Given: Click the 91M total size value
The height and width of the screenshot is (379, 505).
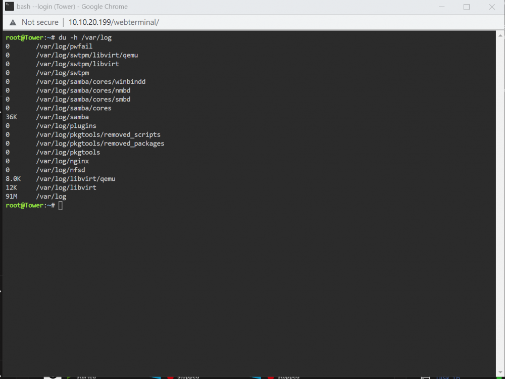Looking at the screenshot, I should click(11, 196).
